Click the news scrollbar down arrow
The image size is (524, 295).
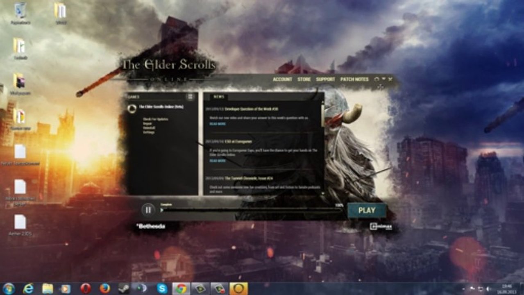click(323, 193)
